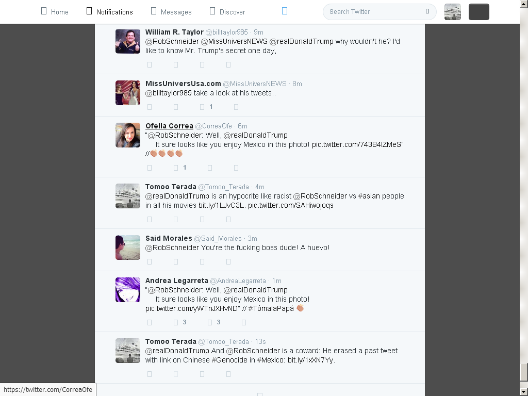The height and width of the screenshot is (396, 528).
Task: Retweet Andrea Legarreta's tweet
Action: [x=176, y=323]
